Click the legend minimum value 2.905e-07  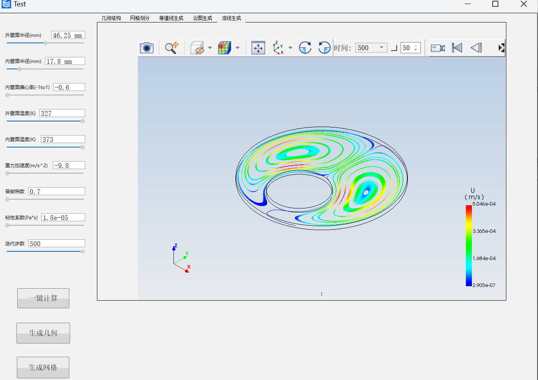pyautogui.click(x=484, y=285)
